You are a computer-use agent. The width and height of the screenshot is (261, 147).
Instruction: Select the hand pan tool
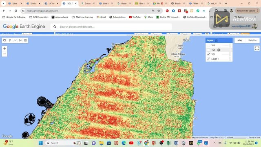click(x=4, y=40)
